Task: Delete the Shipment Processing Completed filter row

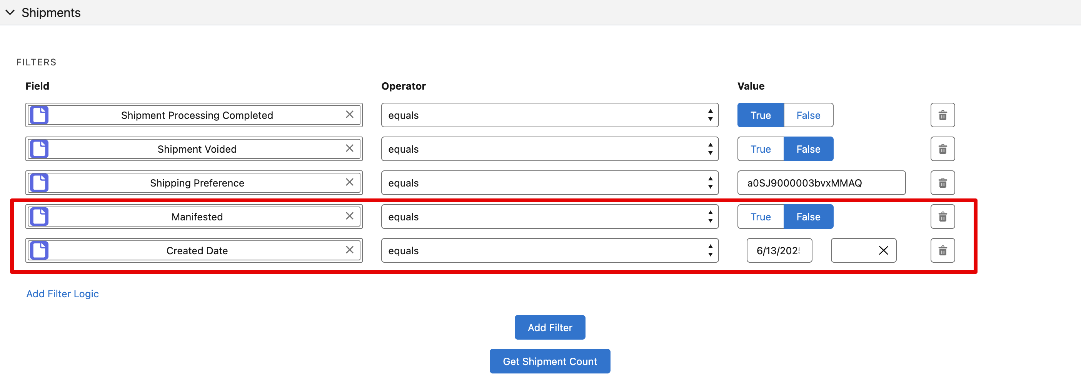Action: tap(942, 115)
